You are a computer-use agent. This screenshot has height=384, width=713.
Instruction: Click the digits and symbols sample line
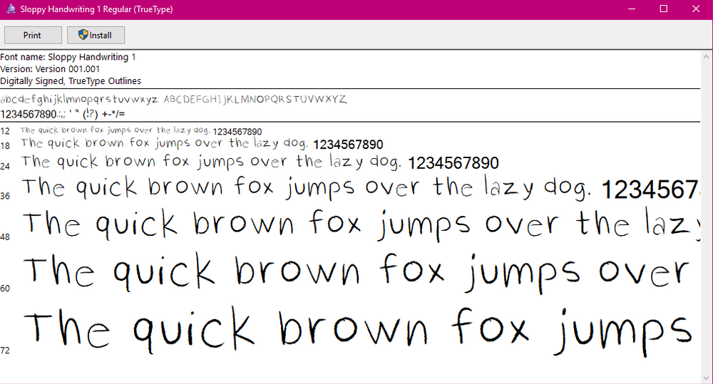pos(63,114)
